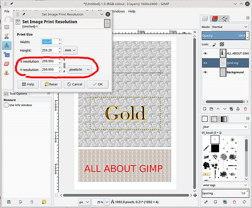Click the OK button in dialog
The width and height of the screenshot is (252, 208).
coord(98,84)
